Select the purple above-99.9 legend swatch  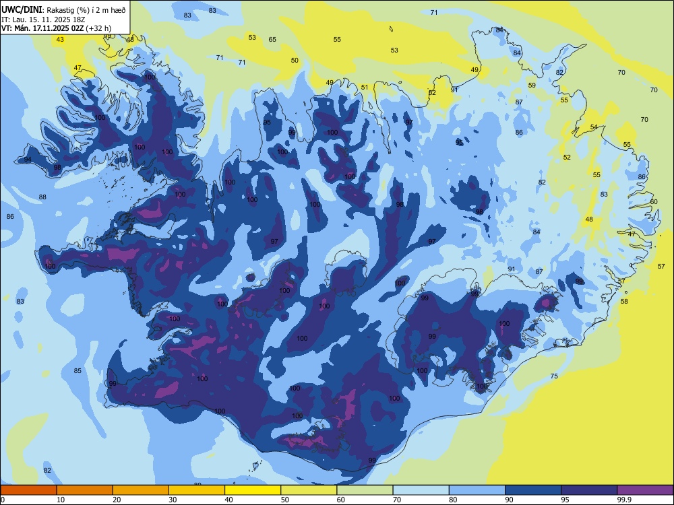[645, 490]
